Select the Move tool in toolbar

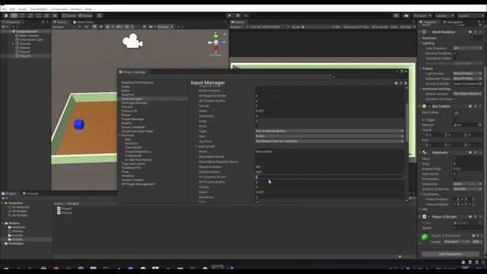pyautogui.click(x=14, y=15)
